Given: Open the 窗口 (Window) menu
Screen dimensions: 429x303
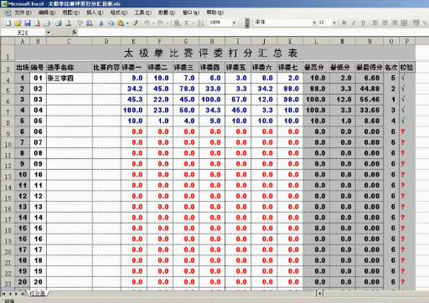Looking at the screenshot, I should click(191, 13).
